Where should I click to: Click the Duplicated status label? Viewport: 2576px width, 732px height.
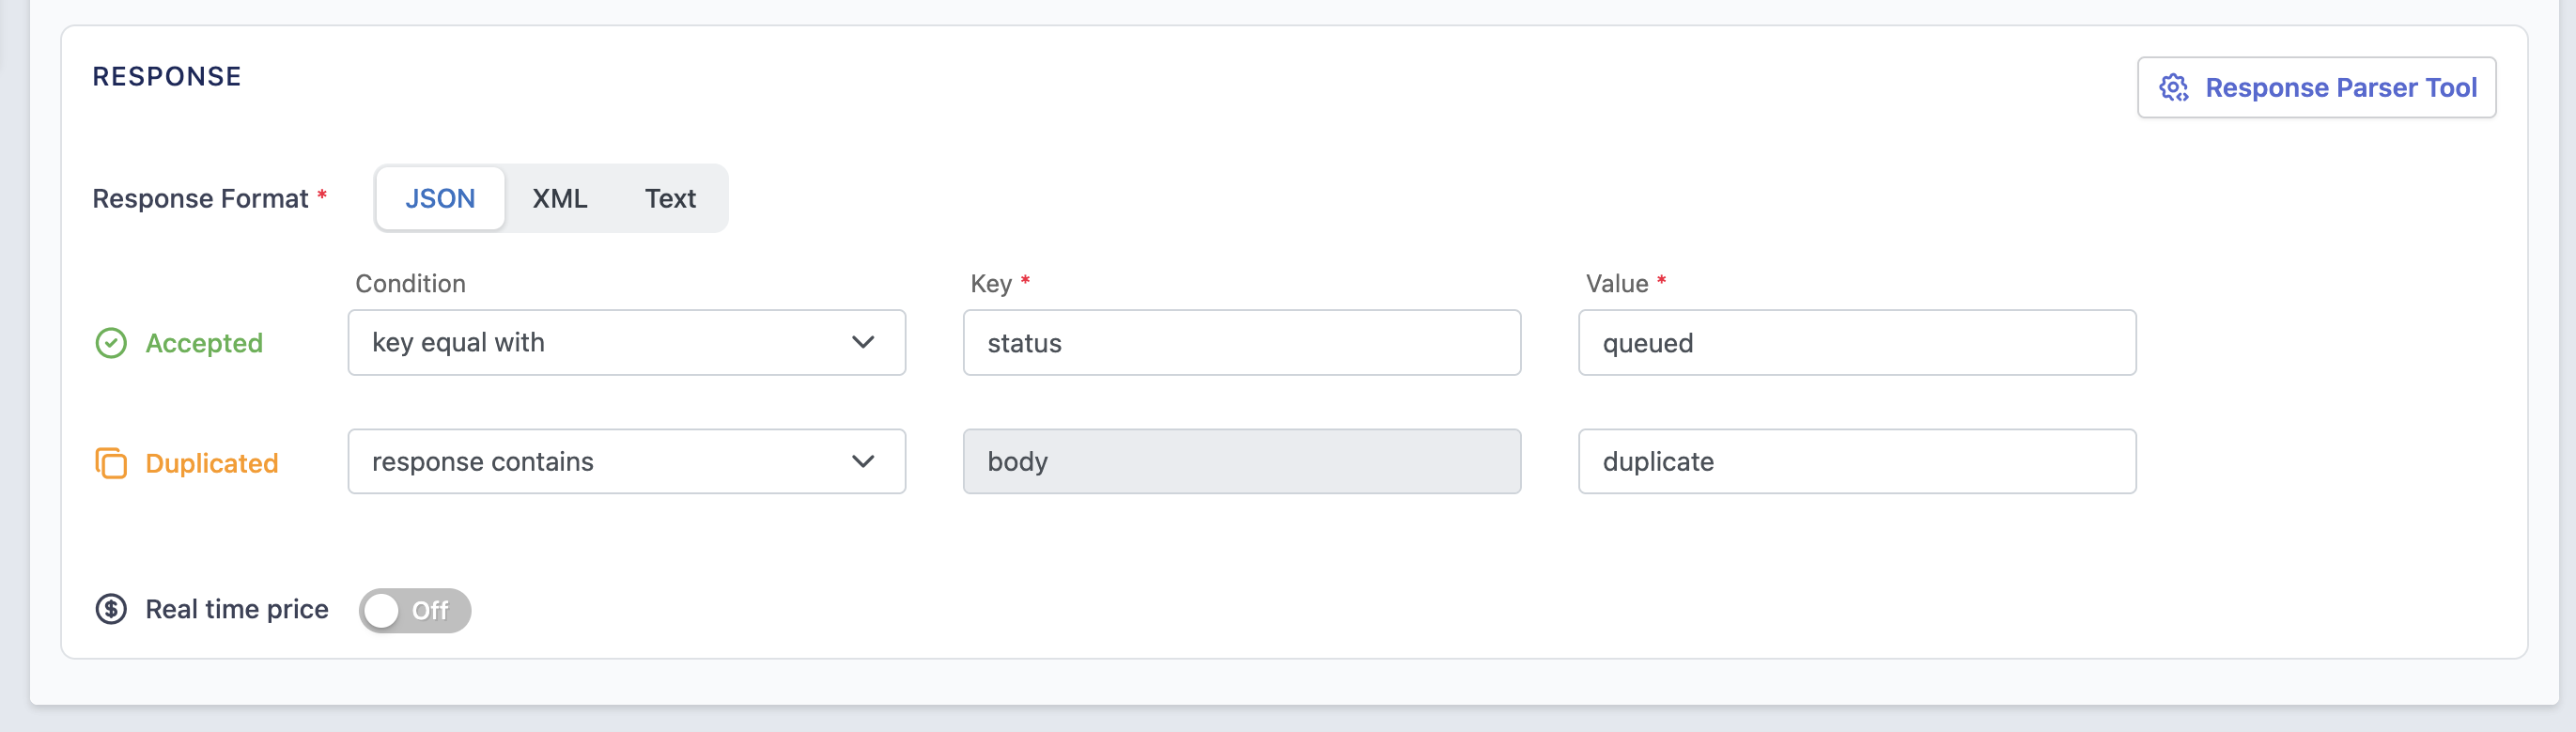coord(212,463)
